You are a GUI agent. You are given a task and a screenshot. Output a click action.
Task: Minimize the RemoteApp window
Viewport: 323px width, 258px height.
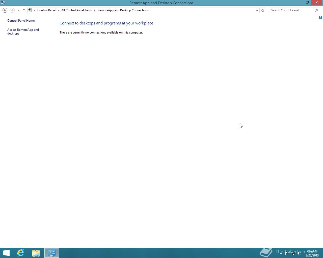coord(301,3)
